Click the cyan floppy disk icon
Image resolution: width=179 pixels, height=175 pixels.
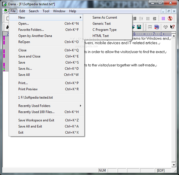point(139,27)
